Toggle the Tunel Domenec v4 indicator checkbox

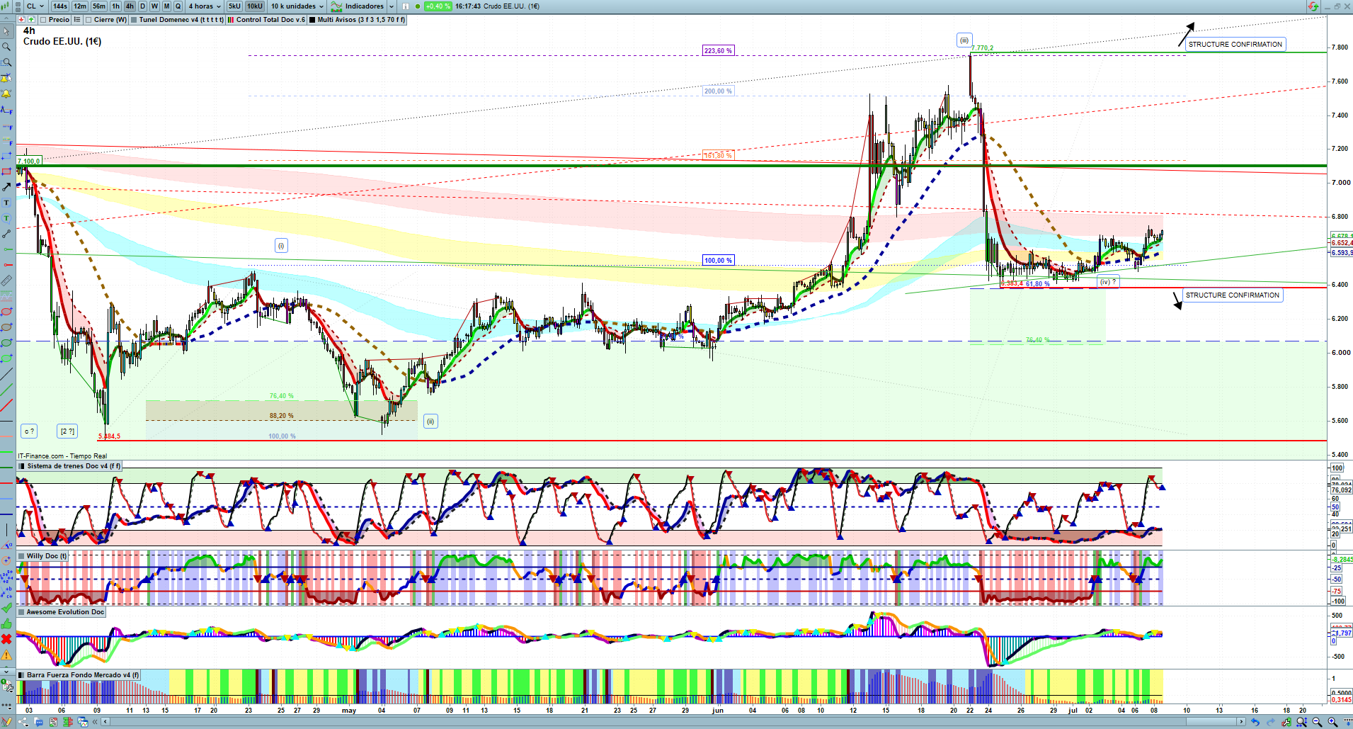pos(135,20)
